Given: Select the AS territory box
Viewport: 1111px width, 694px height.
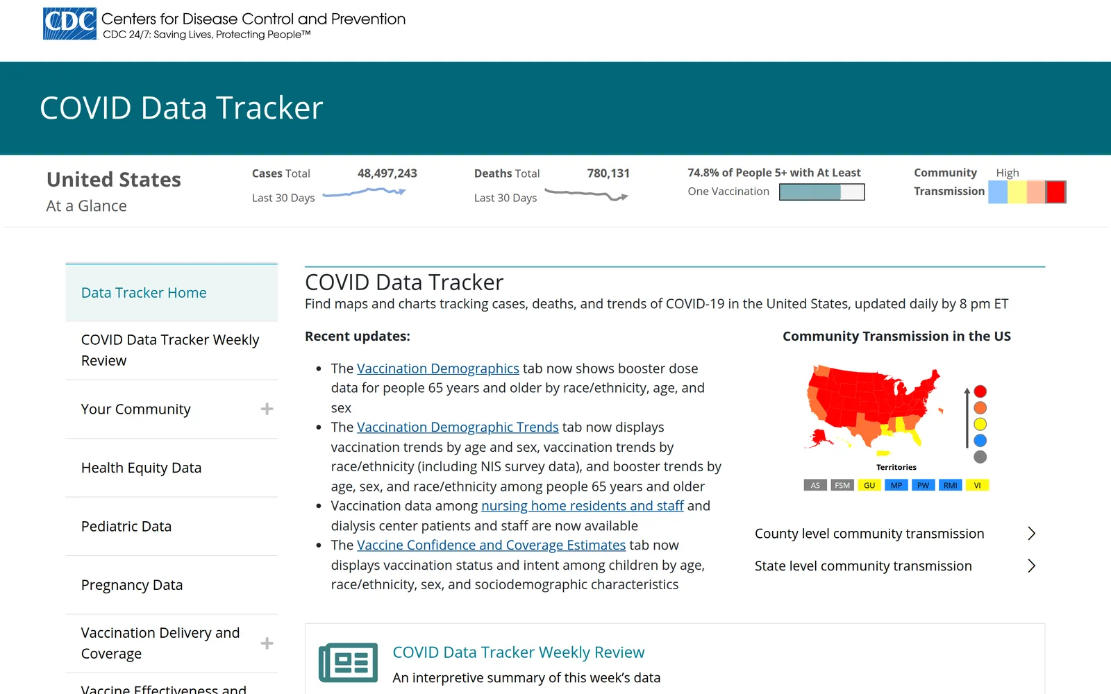Looking at the screenshot, I should point(815,485).
